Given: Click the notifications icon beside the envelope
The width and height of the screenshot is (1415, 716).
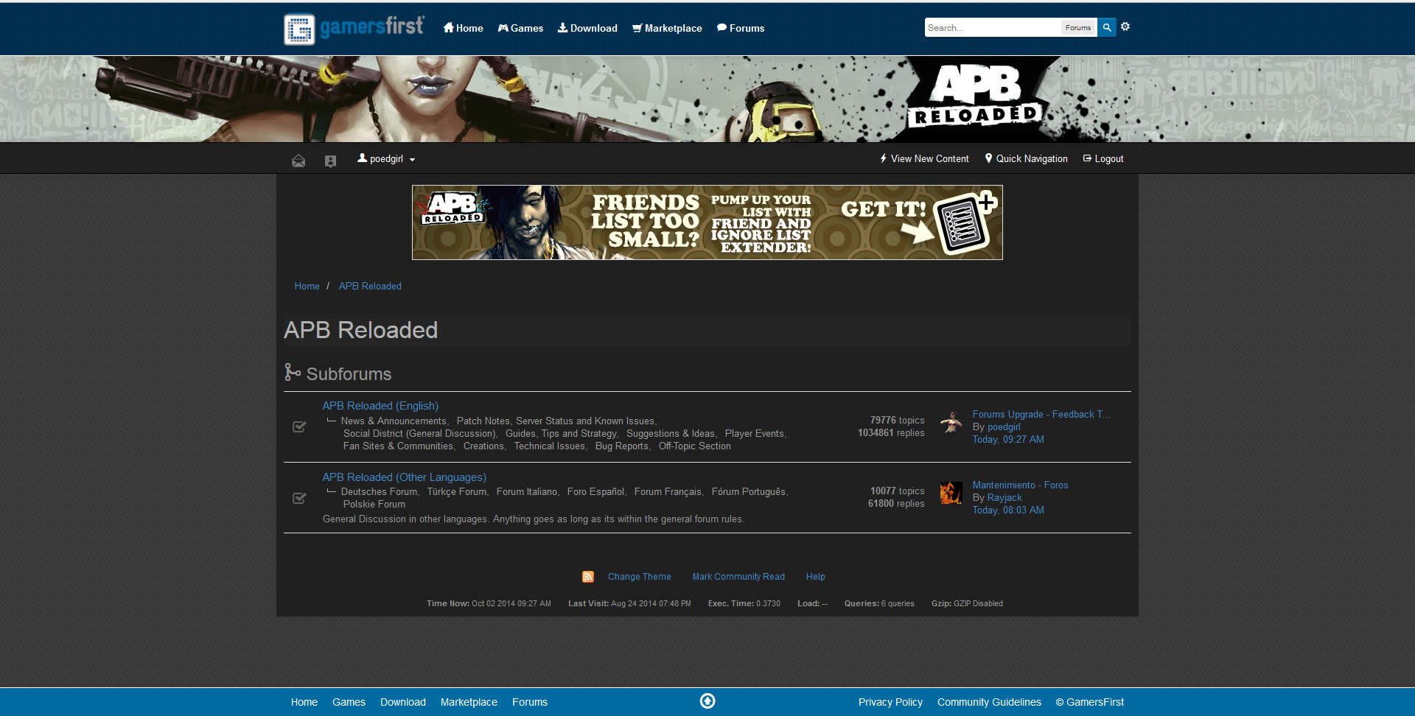Looking at the screenshot, I should click(330, 160).
